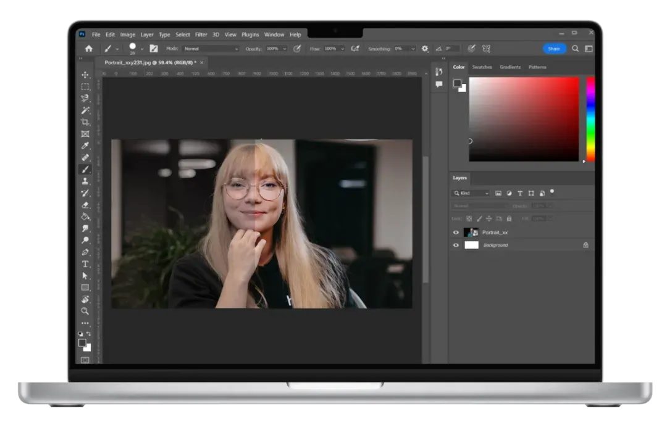Viewport: 667px width, 441px height.
Task: Toggle the layer filtering switch
Action: [x=552, y=192]
